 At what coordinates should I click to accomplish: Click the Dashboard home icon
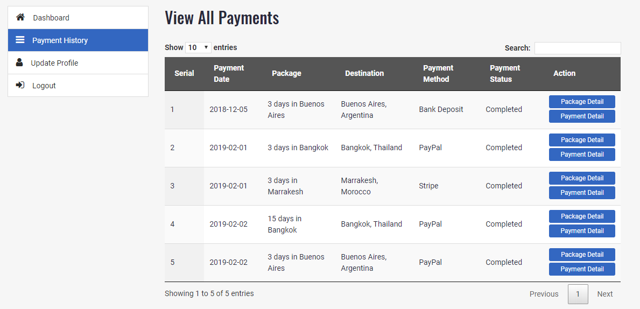pos(20,17)
